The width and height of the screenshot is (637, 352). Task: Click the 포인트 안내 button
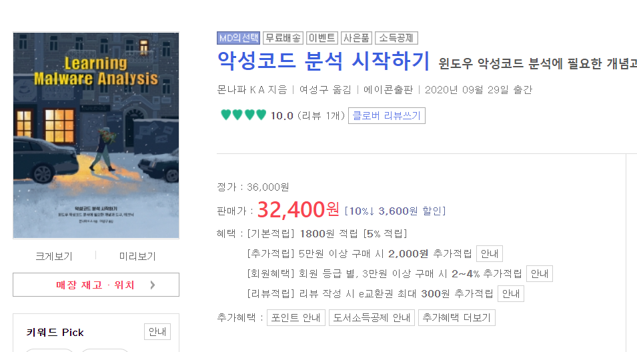tap(295, 317)
